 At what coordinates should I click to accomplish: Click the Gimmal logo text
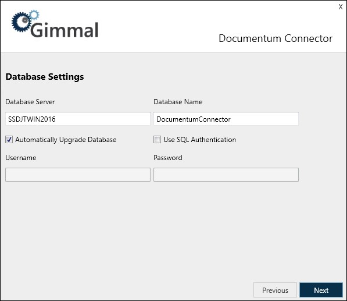65,30
